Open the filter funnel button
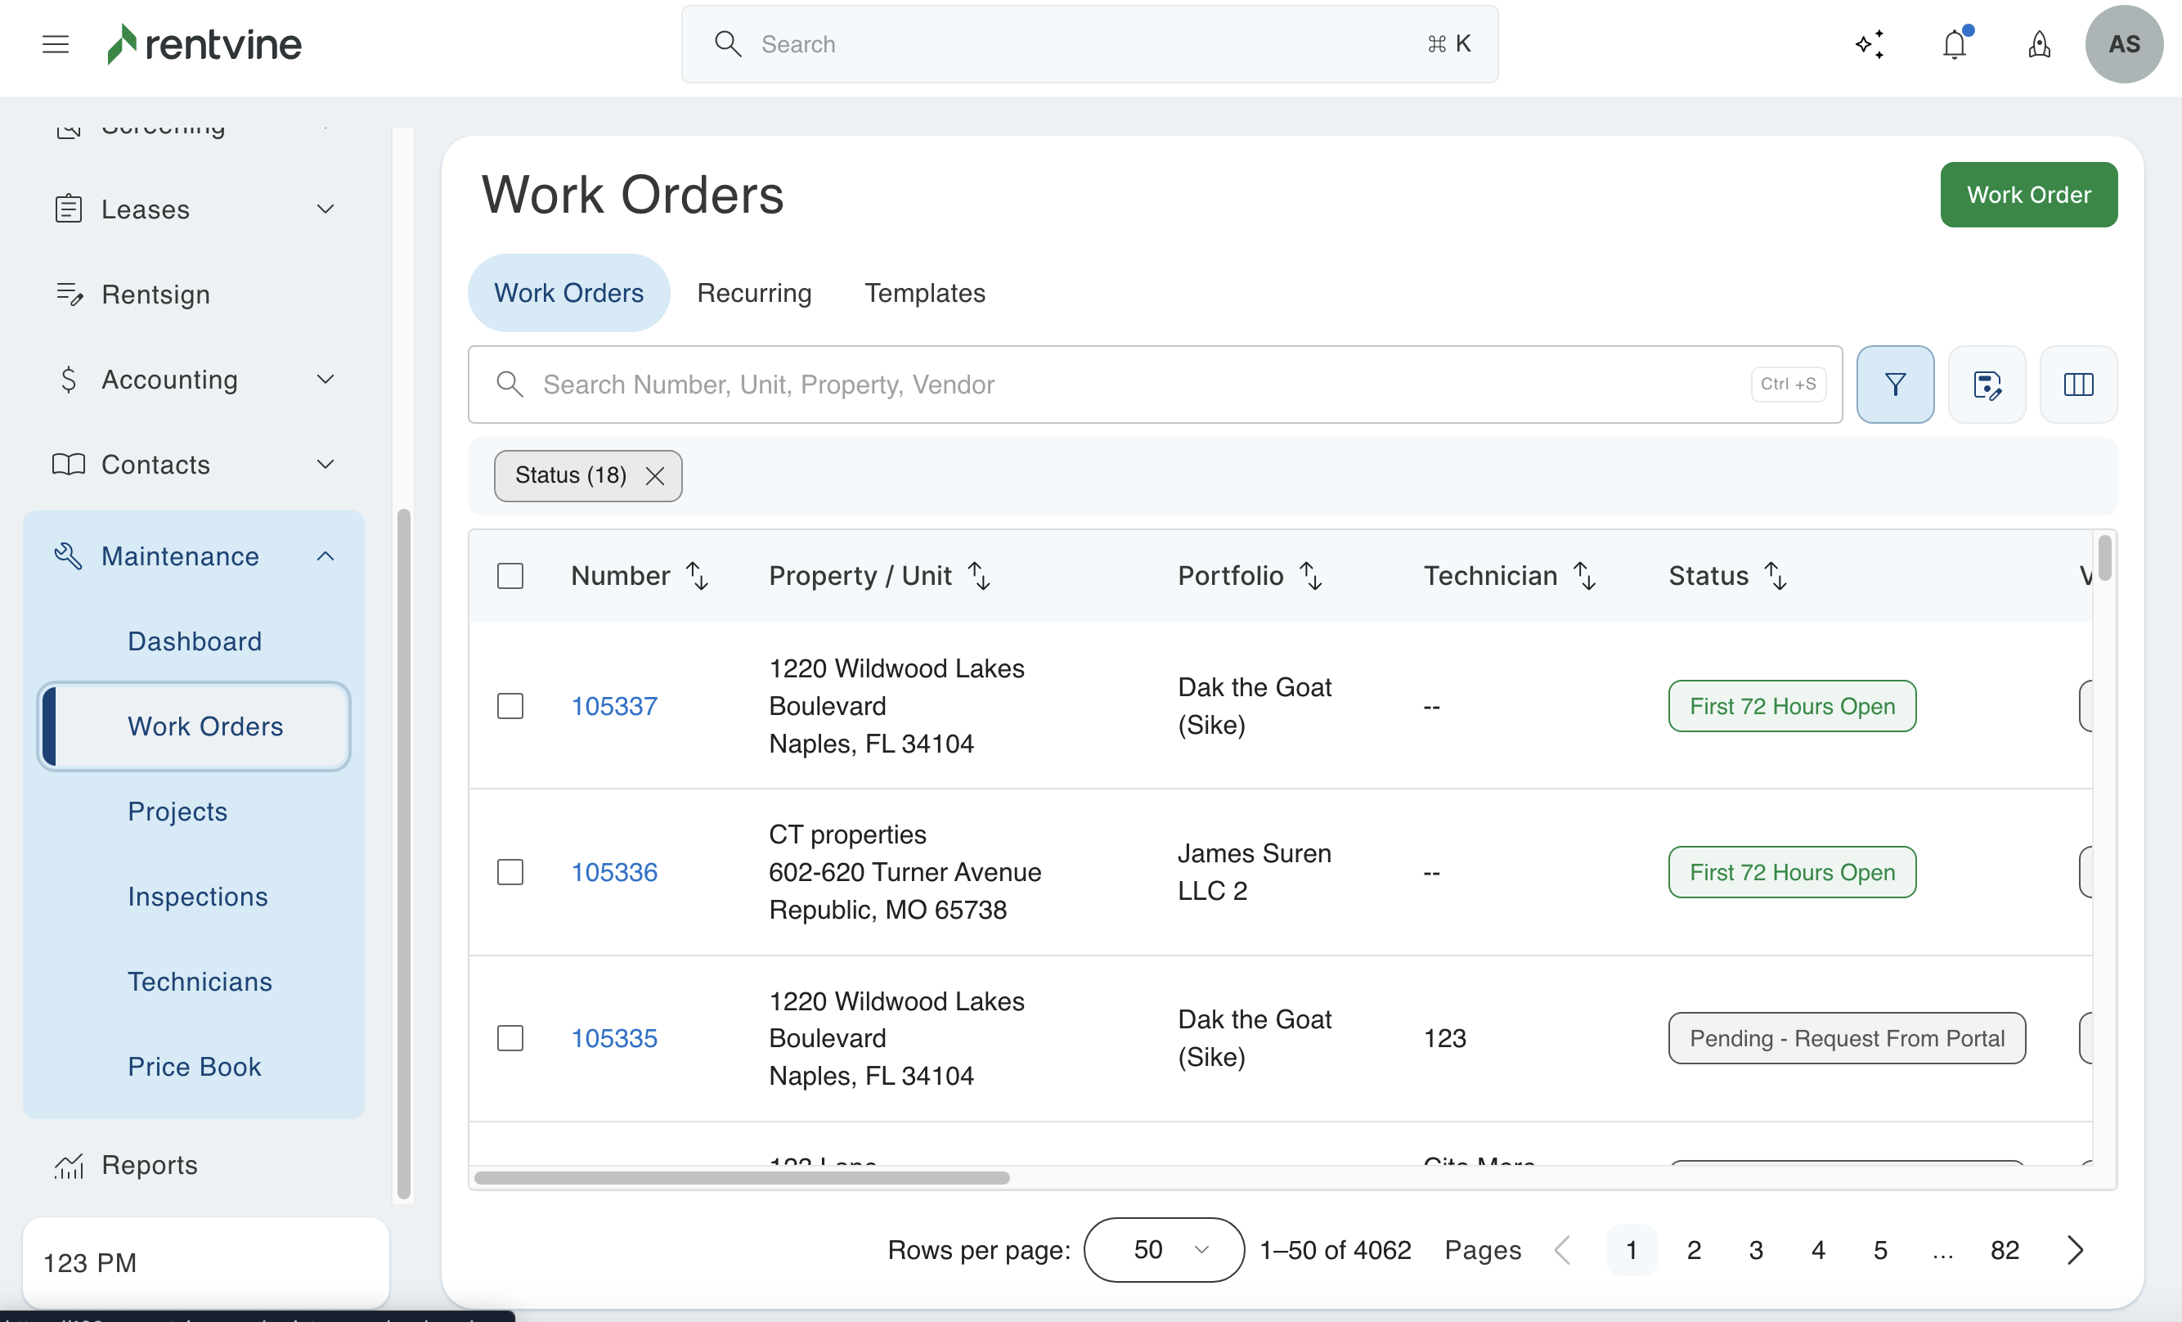 [1894, 384]
